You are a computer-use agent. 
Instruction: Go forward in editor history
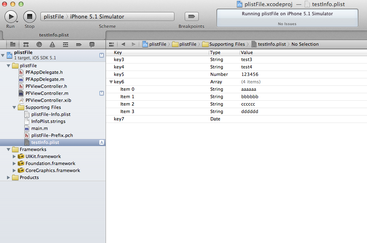pyautogui.click(x=134, y=44)
